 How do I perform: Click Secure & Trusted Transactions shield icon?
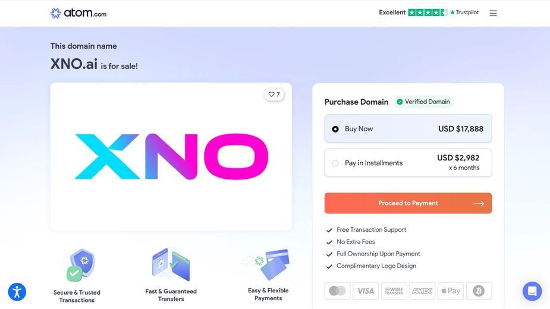tap(81, 265)
